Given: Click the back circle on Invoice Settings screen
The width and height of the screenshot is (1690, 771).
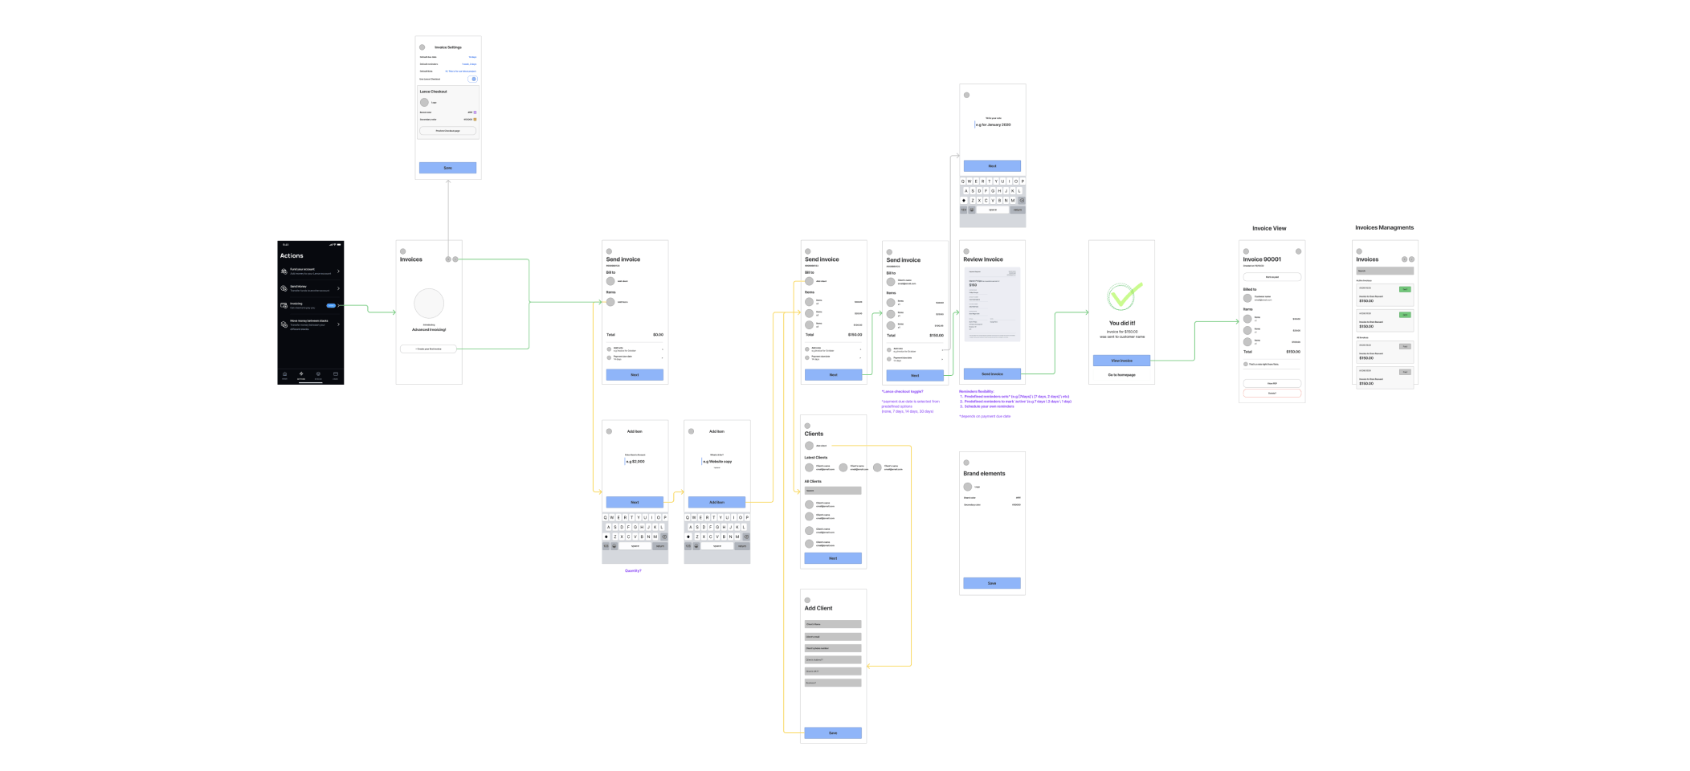Looking at the screenshot, I should click(x=422, y=47).
